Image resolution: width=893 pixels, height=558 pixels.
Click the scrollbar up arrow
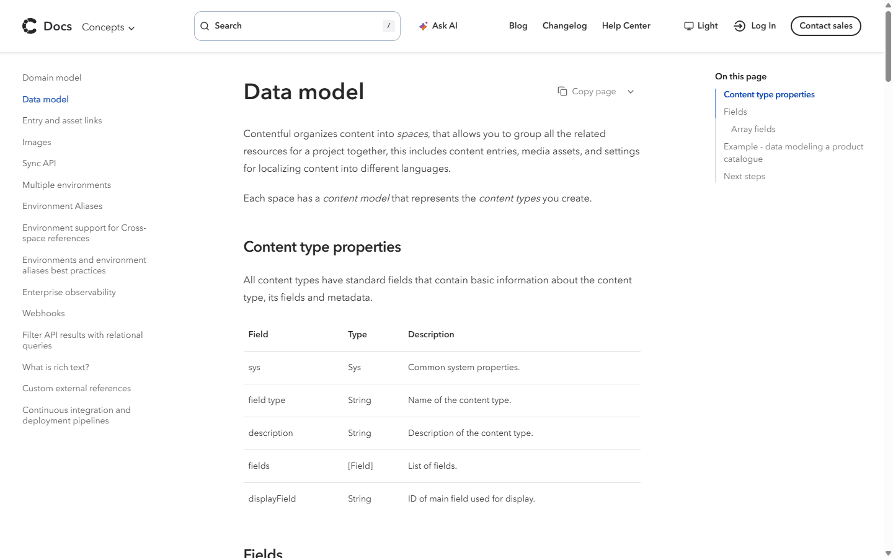click(888, 4)
